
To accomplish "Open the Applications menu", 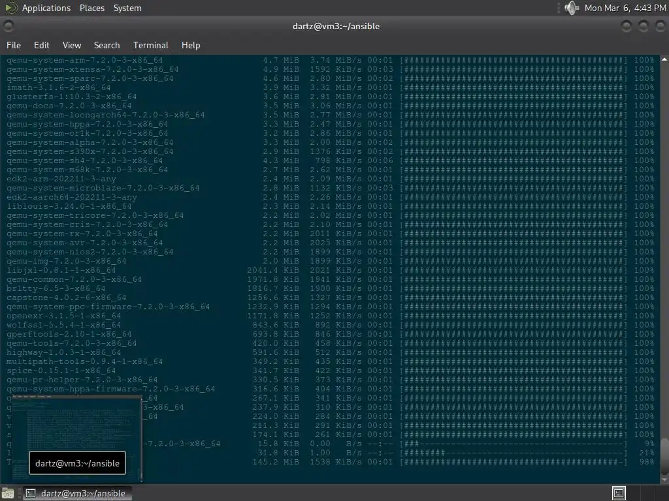I will 46,8.
